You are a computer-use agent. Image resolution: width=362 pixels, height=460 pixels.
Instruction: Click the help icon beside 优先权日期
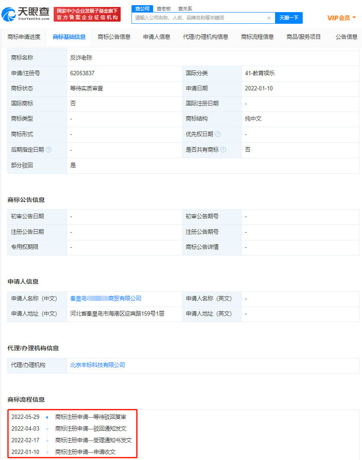218,134
